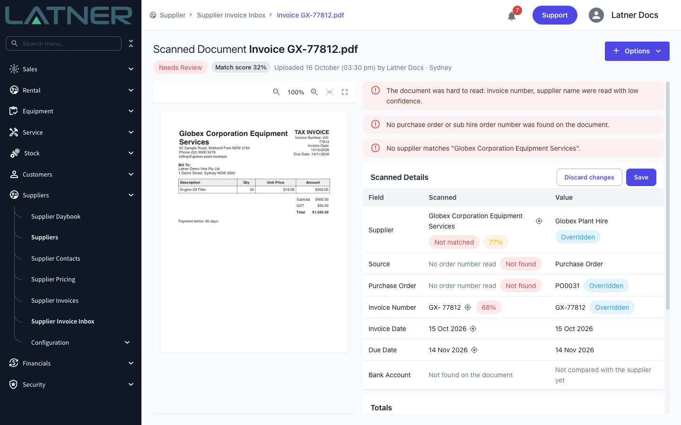Click the Security shield icon
This screenshot has width=681, height=425.
pyautogui.click(x=14, y=384)
